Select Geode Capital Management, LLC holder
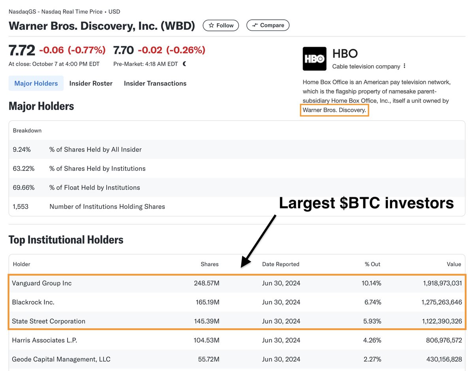474x371 pixels. tap(61, 359)
